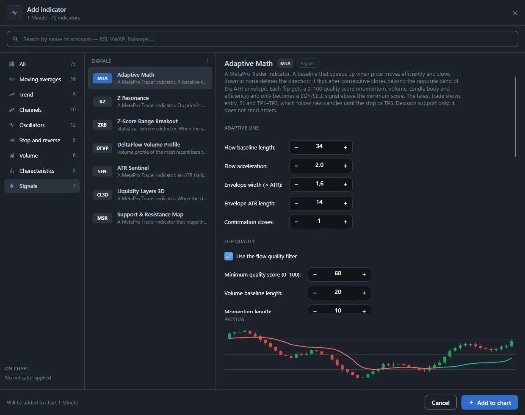This screenshot has height=415, width=525.
Task: Click the indicator search field
Action: point(262,39)
